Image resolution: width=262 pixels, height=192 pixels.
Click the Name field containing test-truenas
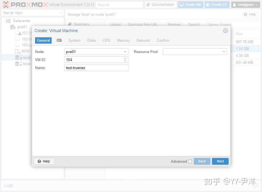[96, 68]
